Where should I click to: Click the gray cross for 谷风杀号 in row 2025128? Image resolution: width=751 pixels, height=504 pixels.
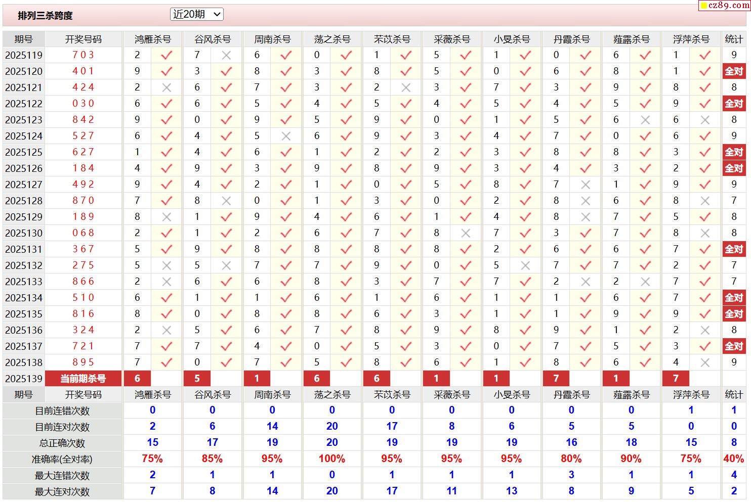coord(226,201)
